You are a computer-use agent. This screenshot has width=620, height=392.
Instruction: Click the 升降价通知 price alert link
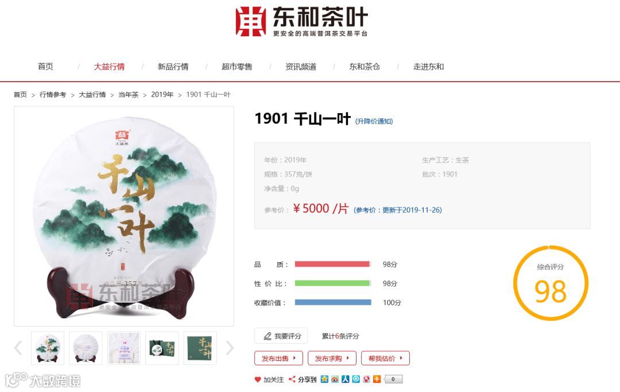[x=374, y=121]
